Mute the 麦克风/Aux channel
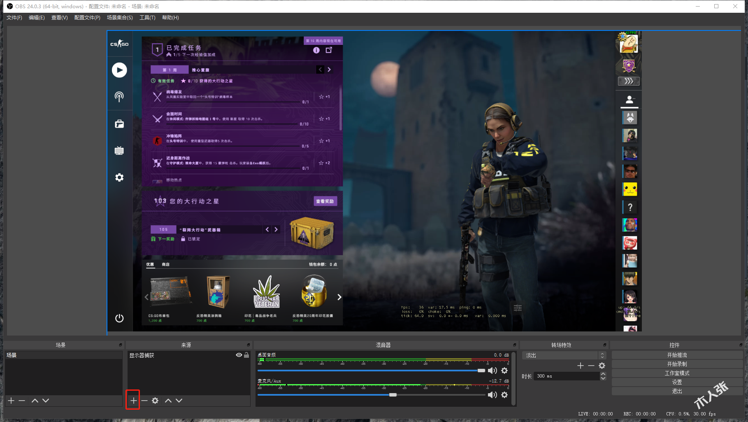Screen dimensions: 748x422 click(x=492, y=395)
